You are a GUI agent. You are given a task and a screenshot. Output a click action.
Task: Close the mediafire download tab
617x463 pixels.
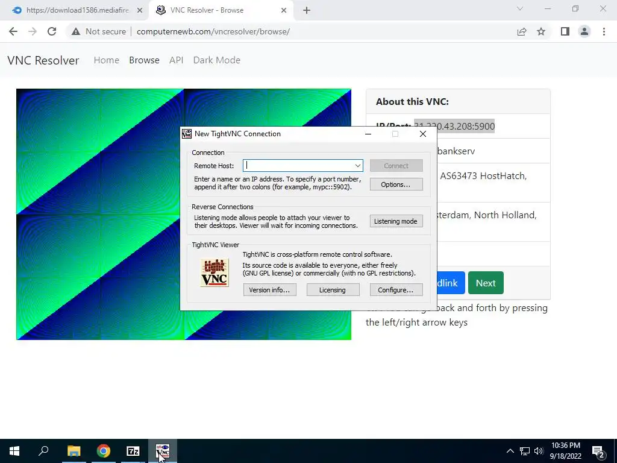pyautogui.click(x=140, y=11)
